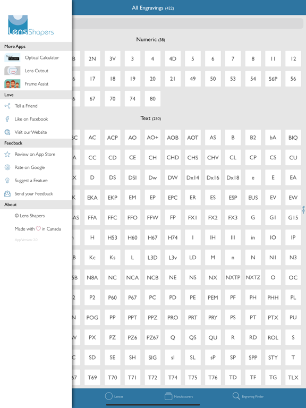
Task: Select the POG engraving tile
Action: (92, 318)
